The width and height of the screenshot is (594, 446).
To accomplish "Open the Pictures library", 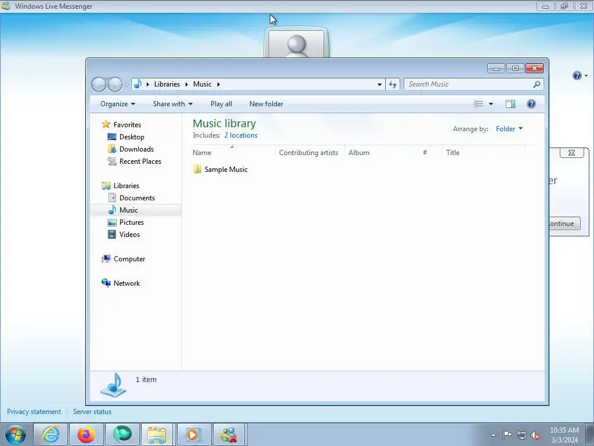I will [132, 222].
